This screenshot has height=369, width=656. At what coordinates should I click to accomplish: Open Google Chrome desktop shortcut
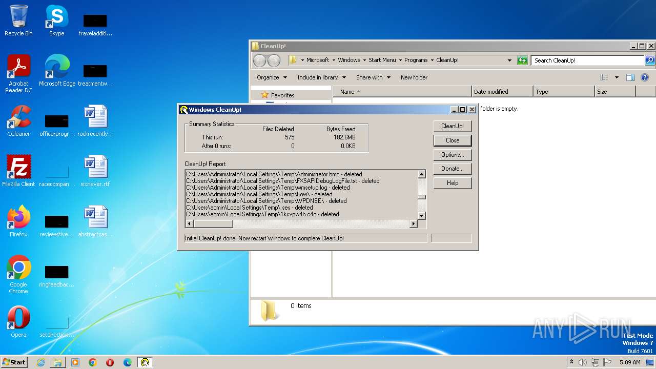18,275
